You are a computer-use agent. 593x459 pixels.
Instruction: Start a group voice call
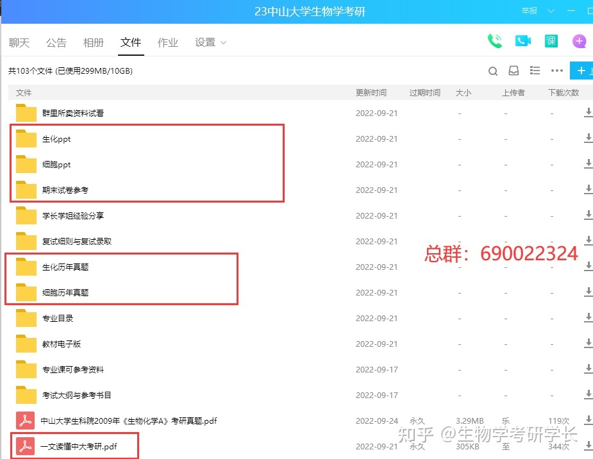pos(494,42)
